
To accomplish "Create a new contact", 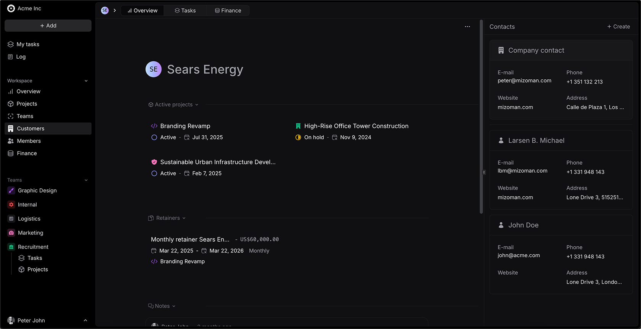I will coord(618,27).
